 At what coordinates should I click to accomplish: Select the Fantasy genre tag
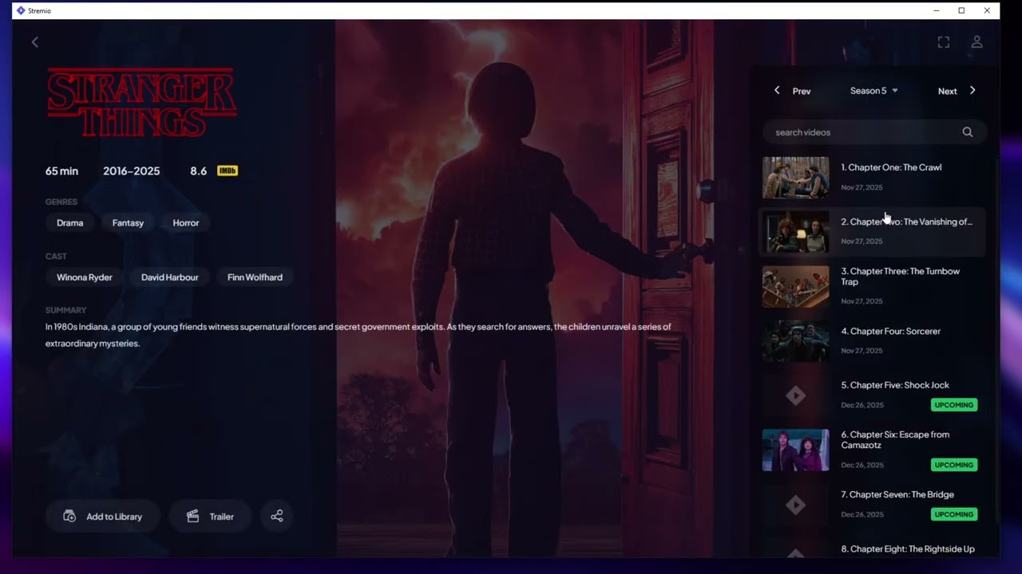point(128,223)
